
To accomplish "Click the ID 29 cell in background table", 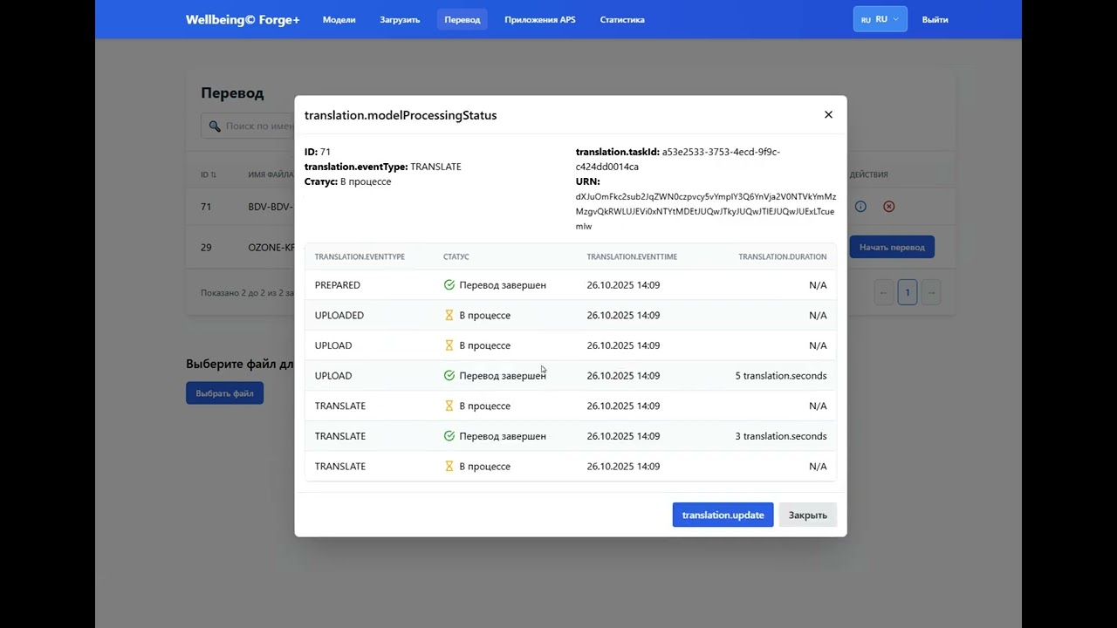I will click(206, 247).
